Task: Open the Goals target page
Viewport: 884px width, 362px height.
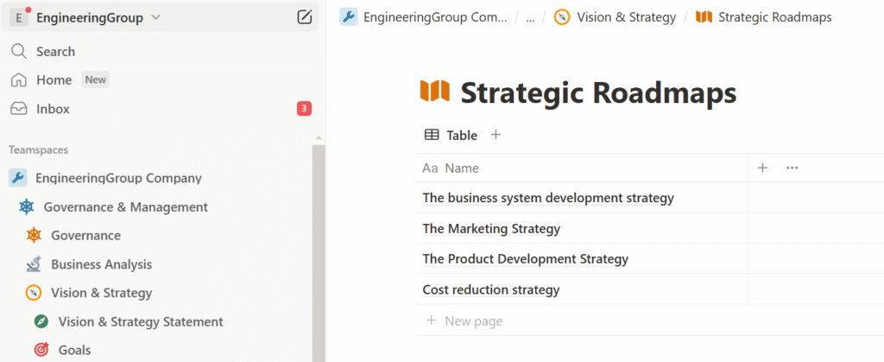Action: (x=74, y=350)
